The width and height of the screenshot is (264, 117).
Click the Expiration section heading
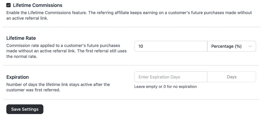pyautogui.click(x=18, y=77)
